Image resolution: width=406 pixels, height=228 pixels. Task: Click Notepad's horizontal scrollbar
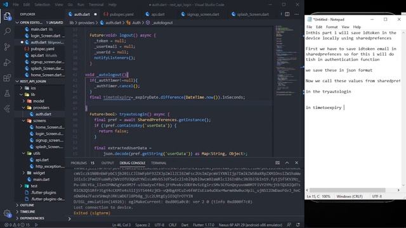tap(348, 190)
